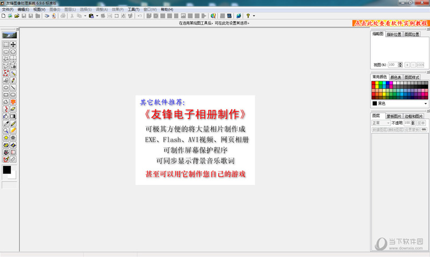Open the 工具(T) menu
The image size is (430, 257).
[x=133, y=10]
